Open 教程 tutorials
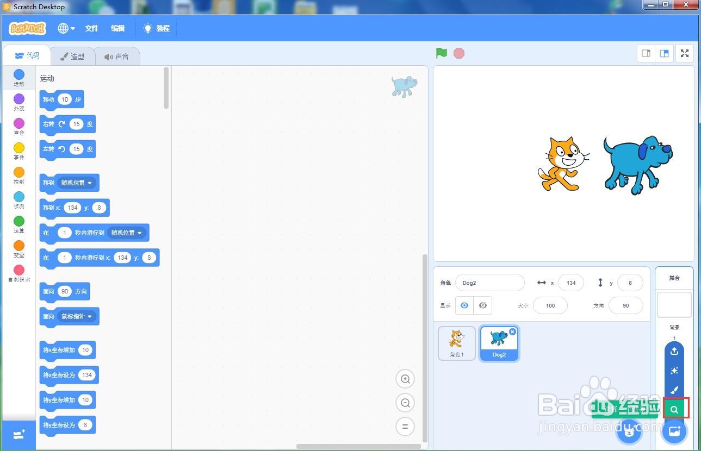Image resolution: width=701 pixels, height=451 pixels. (x=157, y=28)
